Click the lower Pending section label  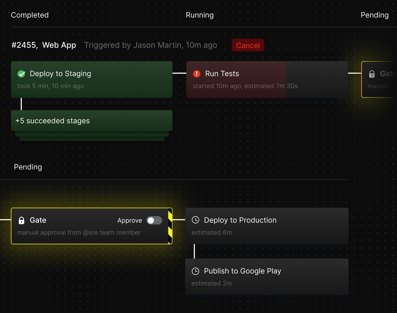(28, 167)
